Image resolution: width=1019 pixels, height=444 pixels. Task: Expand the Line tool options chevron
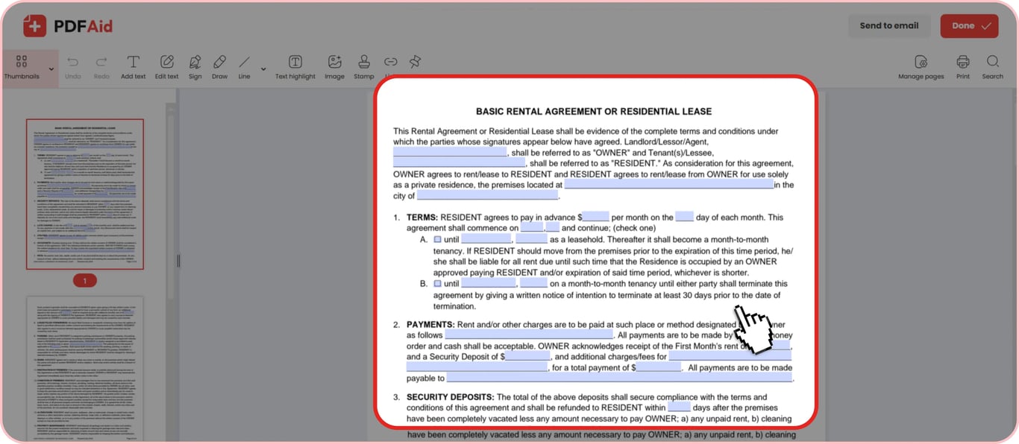tap(263, 69)
